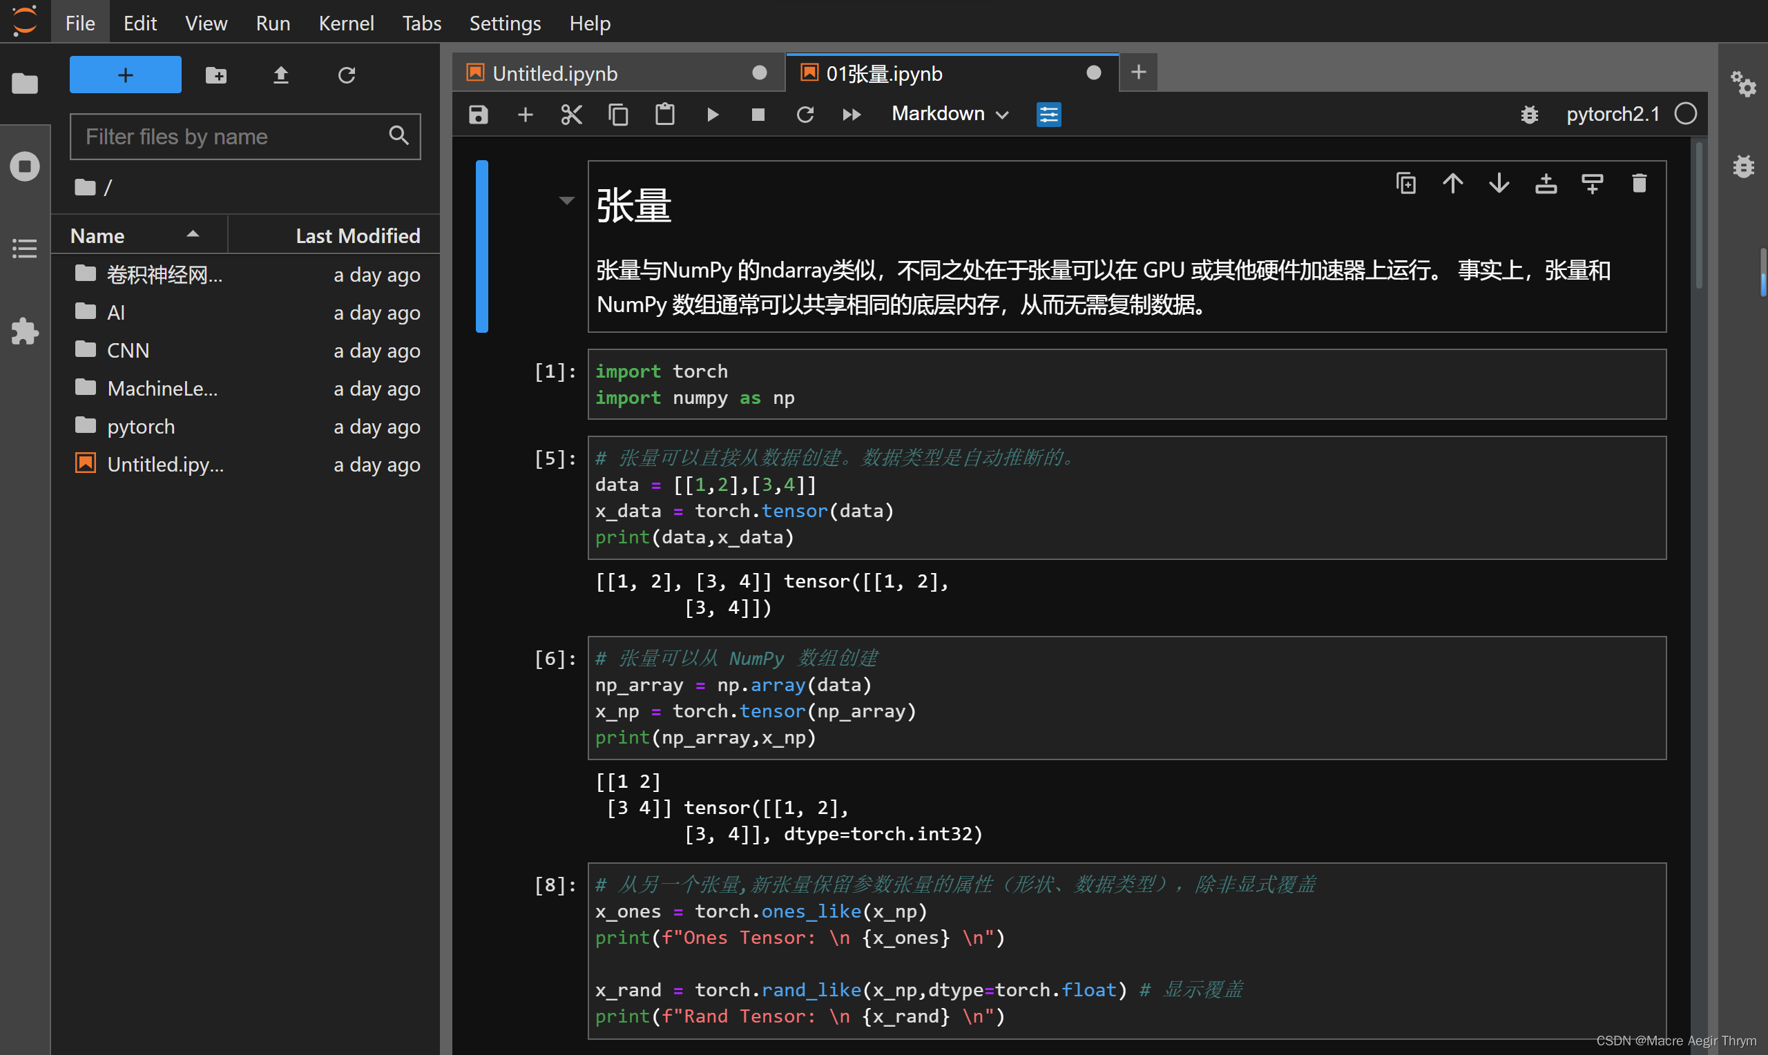The width and height of the screenshot is (1768, 1055).
Task: Run the selected cell
Action: [x=713, y=114]
